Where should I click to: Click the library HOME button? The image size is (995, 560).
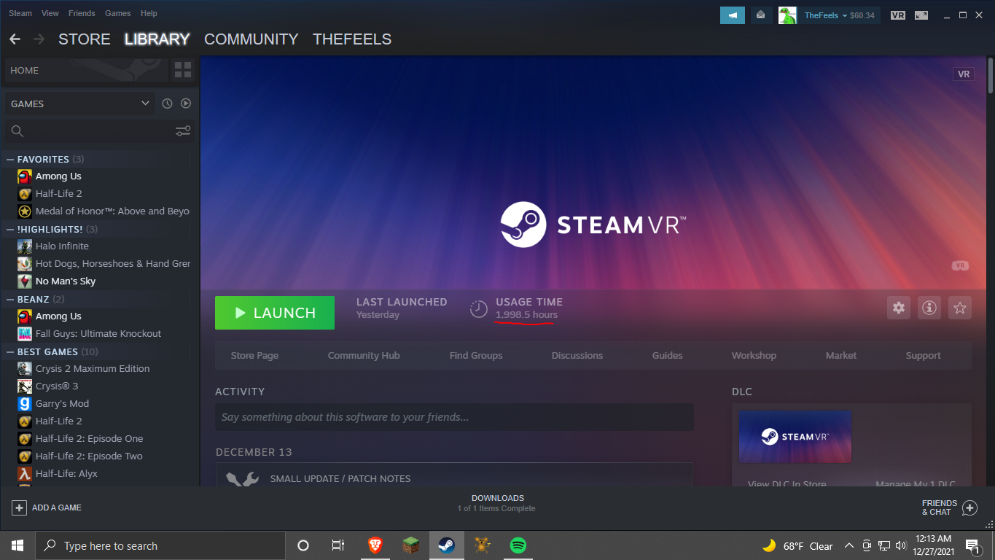pyautogui.click(x=86, y=71)
